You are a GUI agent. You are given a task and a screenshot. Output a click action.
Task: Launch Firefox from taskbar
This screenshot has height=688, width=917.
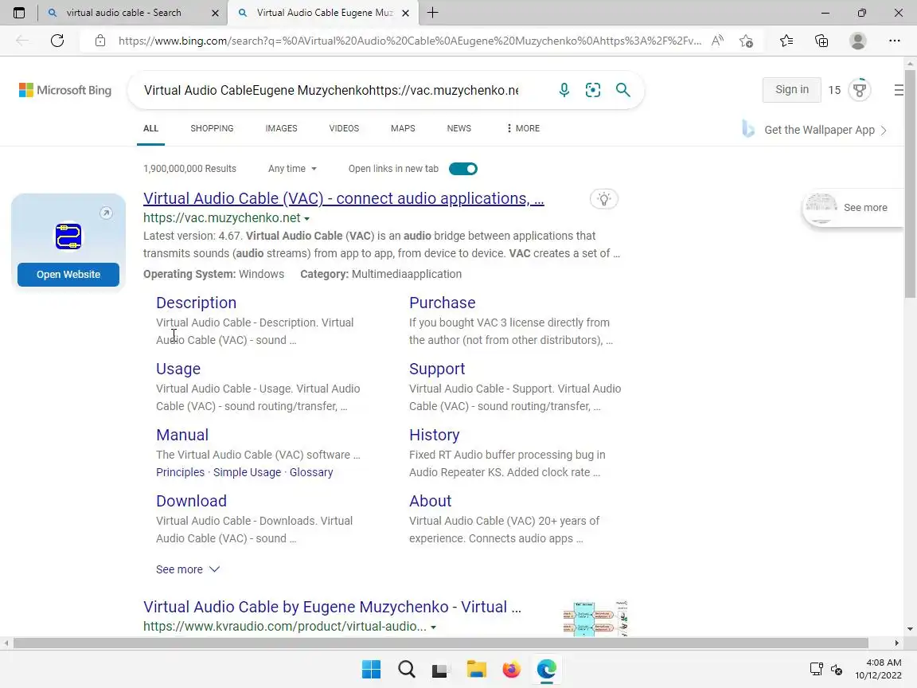[x=511, y=669]
